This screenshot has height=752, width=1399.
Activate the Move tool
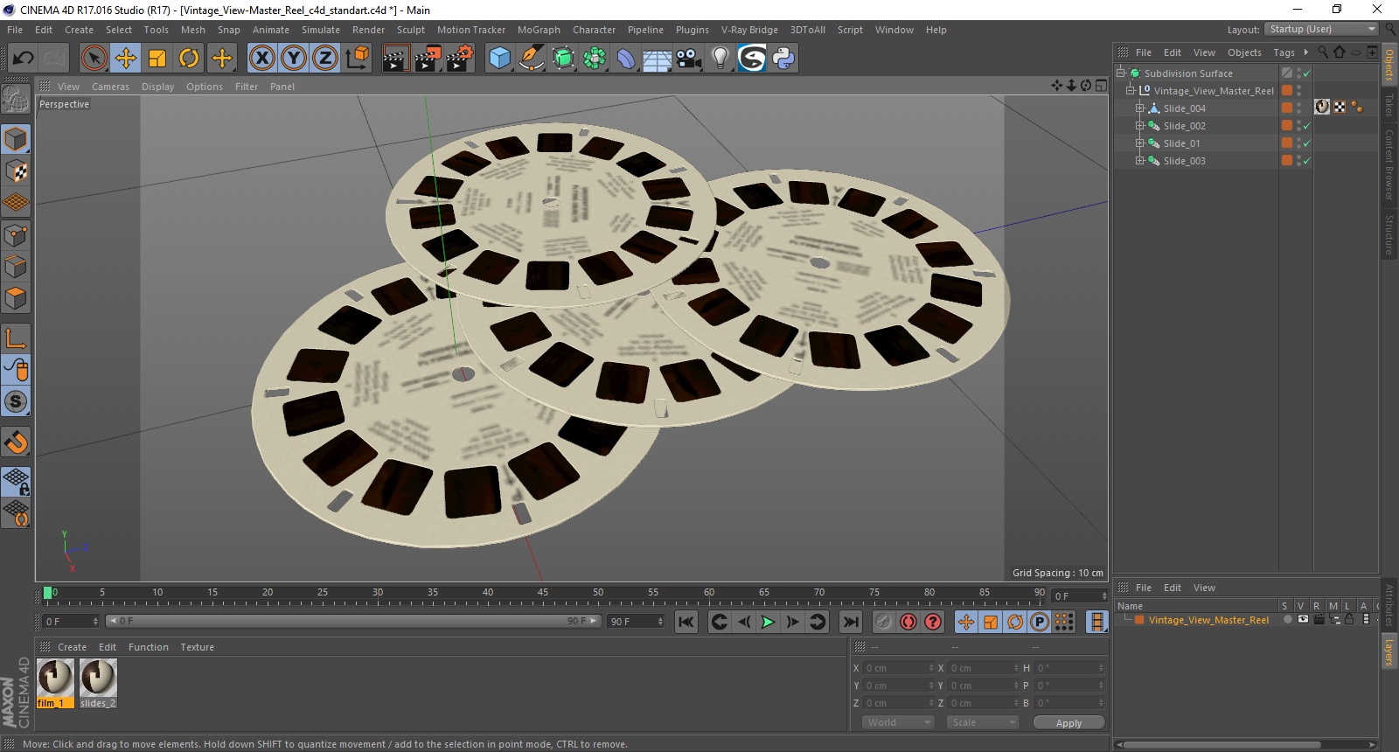[x=126, y=59]
